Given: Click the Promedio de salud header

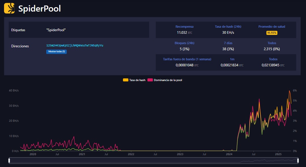Looking at the screenshot, I should point(272,27).
